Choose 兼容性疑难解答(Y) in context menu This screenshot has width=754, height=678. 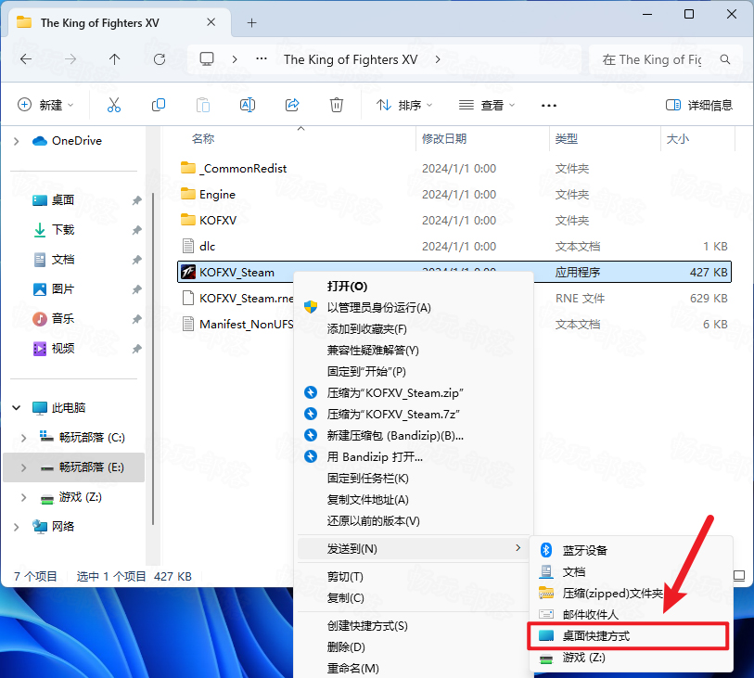click(x=415, y=351)
